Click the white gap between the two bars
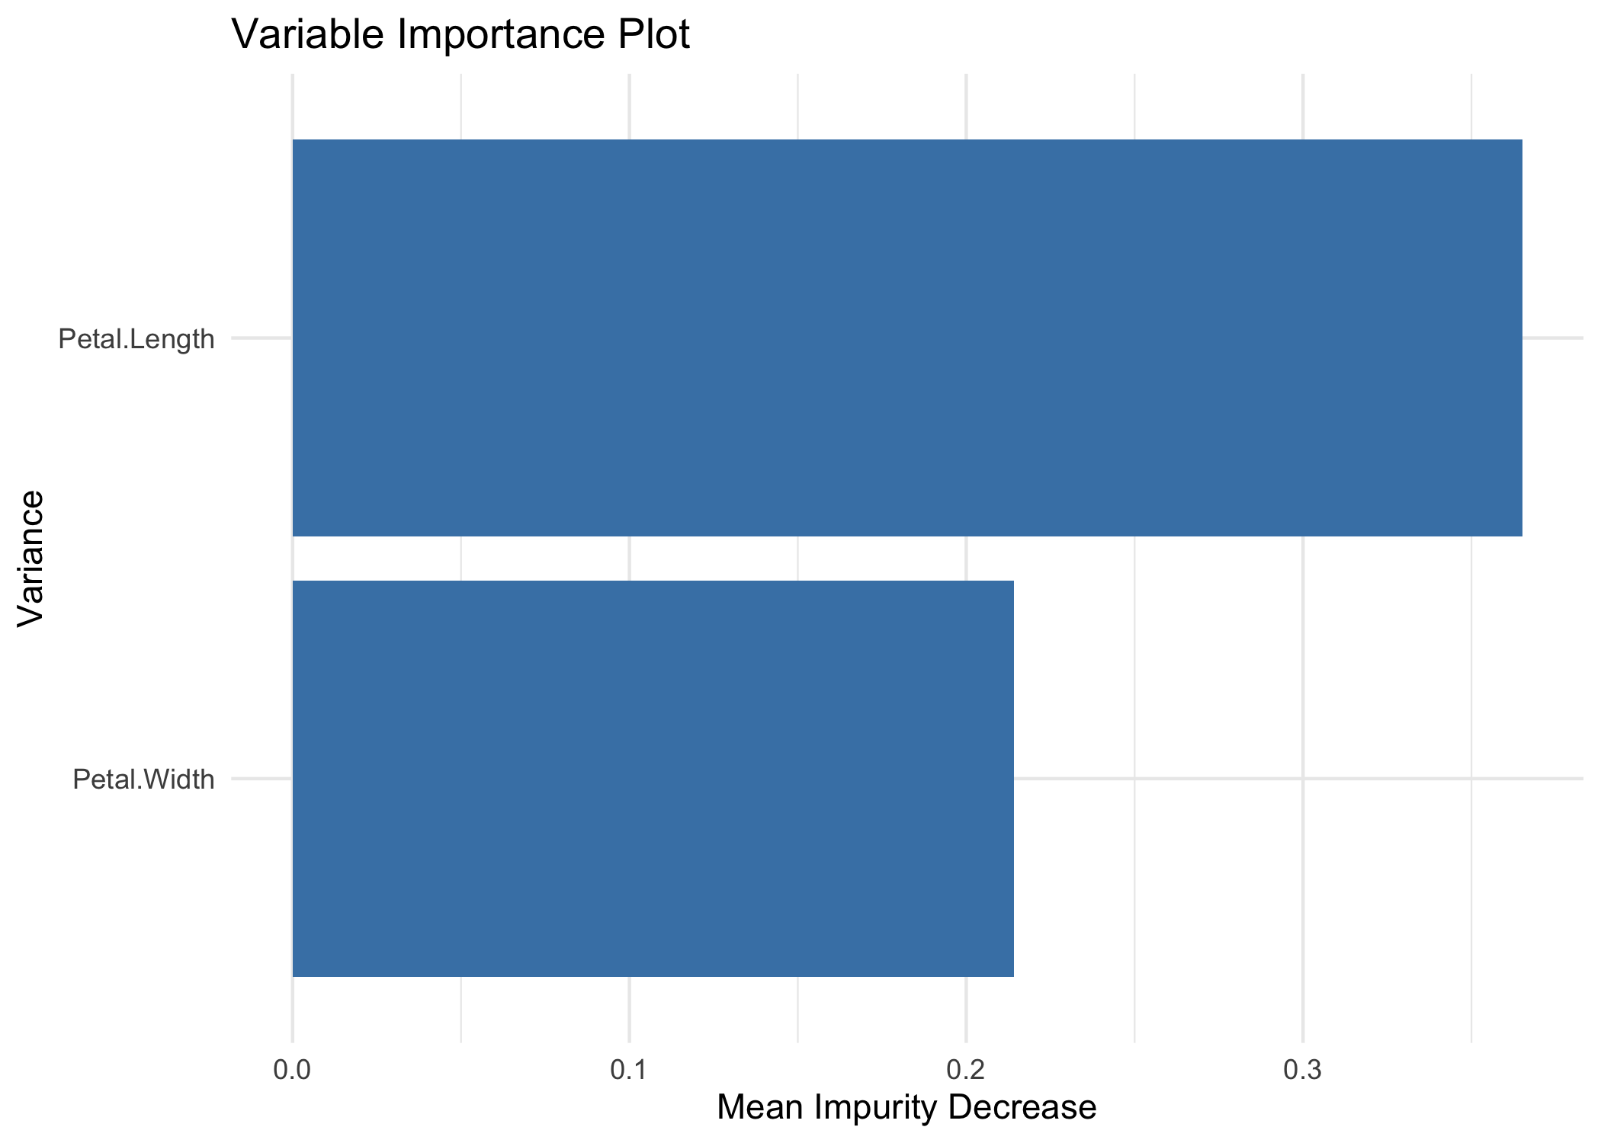The height and width of the screenshot is (1143, 1601). [x=762, y=559]
